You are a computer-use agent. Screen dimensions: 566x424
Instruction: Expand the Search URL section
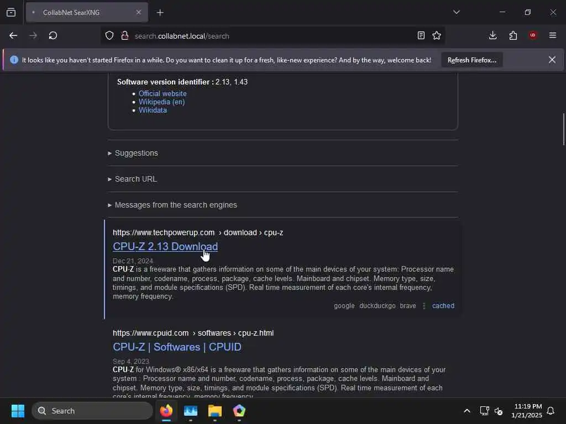132,179
